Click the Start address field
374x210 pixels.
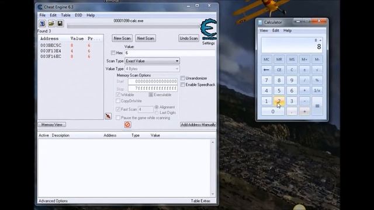pyautogui.click(x=153, y=82)
